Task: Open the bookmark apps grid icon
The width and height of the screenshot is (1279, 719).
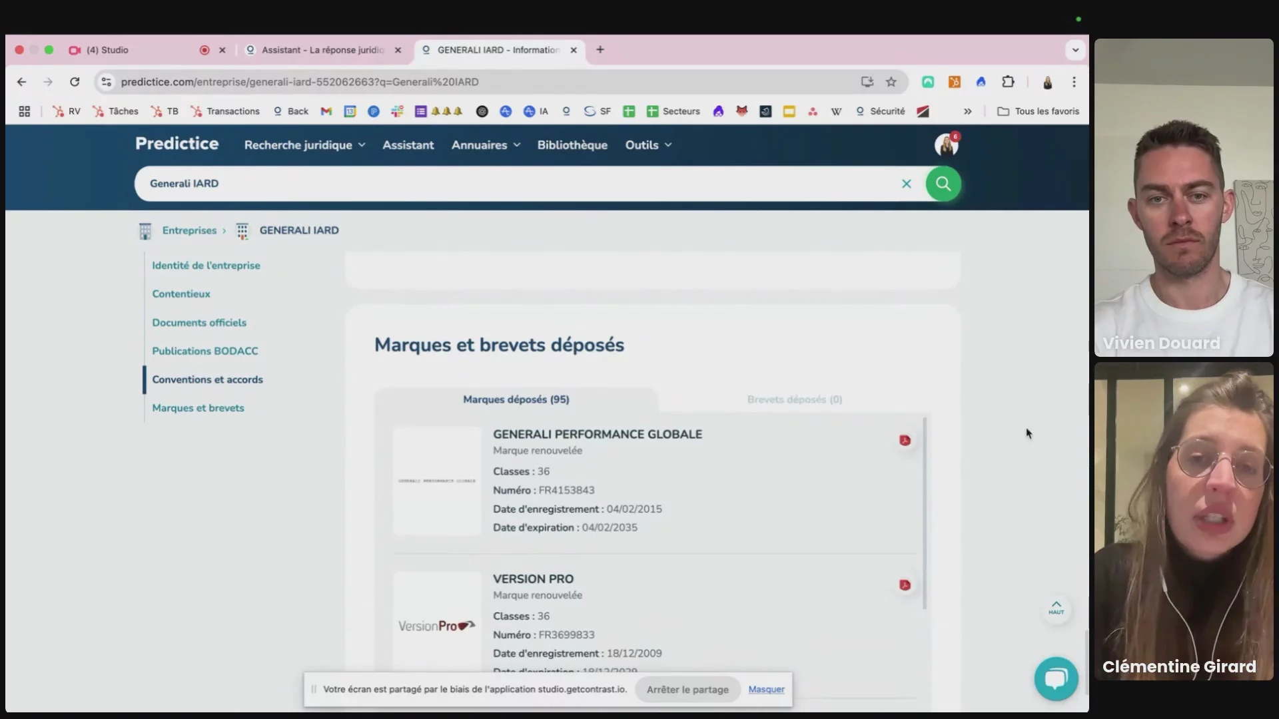Action: 25,111
